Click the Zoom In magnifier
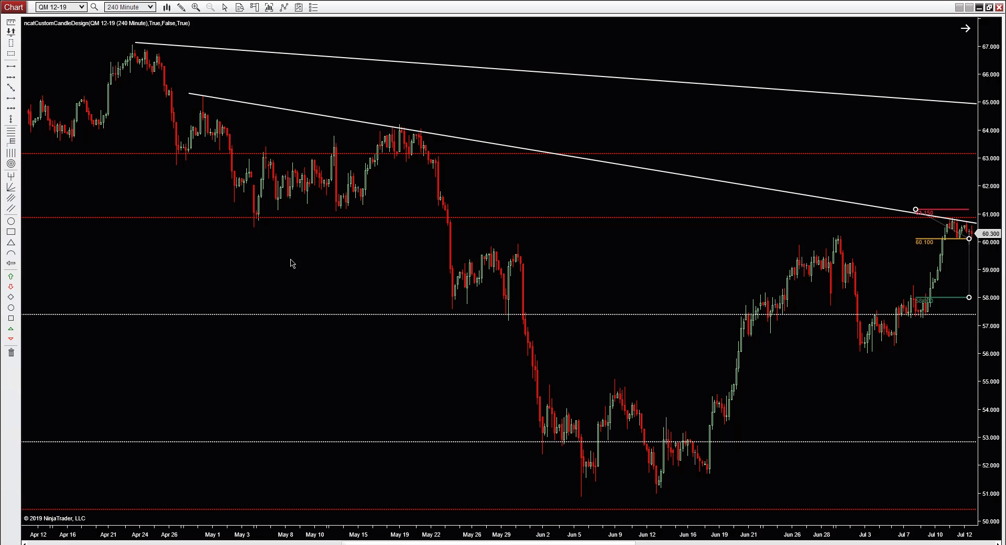The width and height of the screenshot is (1006, 545). coord(195,7)
